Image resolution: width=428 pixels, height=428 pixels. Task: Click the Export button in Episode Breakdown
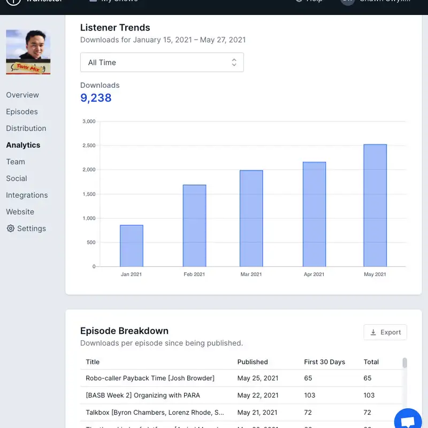tap(385, 332)
